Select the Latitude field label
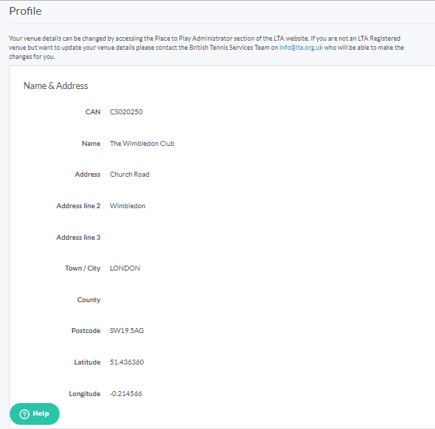This screenshot has width=435, height=429. pos(87,362)
